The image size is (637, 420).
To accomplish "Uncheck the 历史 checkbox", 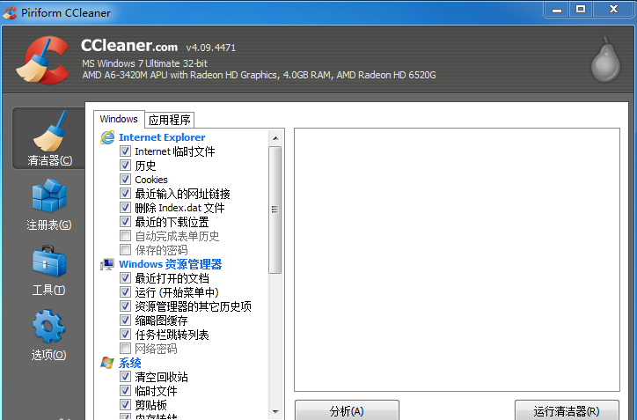I will [125, 166].
